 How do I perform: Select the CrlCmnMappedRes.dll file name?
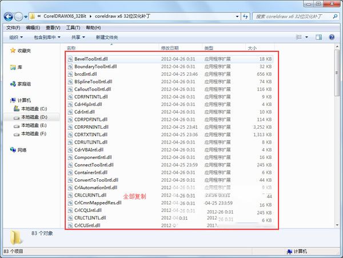tap(98, 203)
